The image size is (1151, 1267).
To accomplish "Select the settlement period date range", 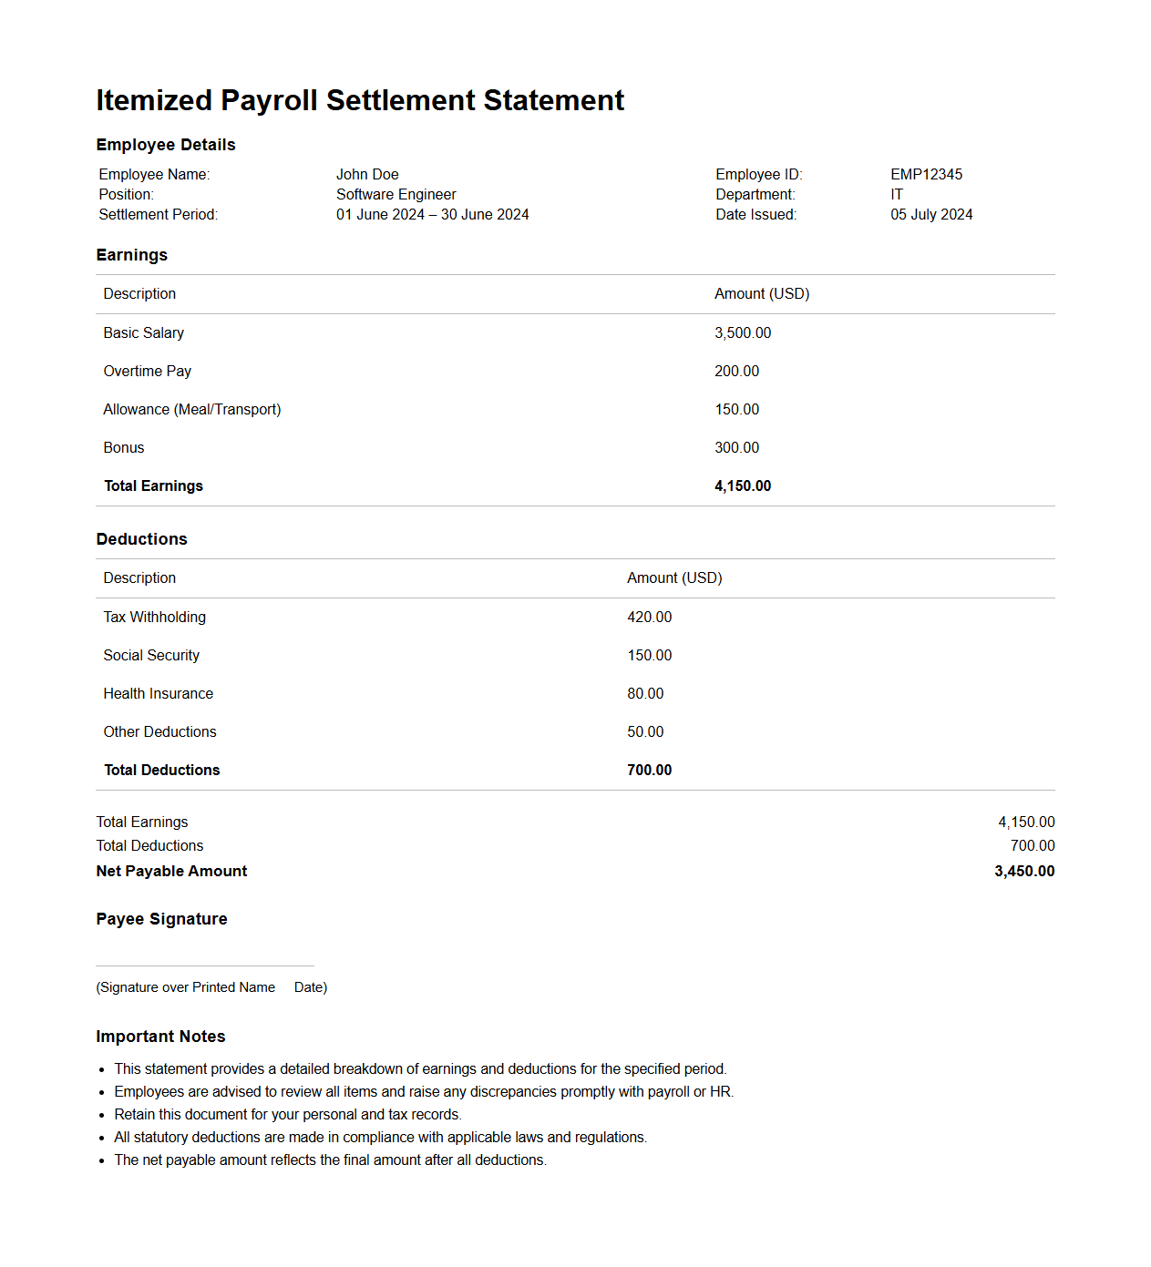I will (x=432, y=214).
